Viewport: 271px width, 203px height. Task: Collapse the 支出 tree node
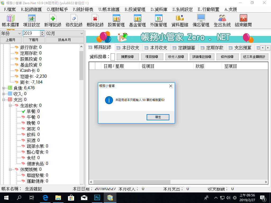(x=3, y=100)
